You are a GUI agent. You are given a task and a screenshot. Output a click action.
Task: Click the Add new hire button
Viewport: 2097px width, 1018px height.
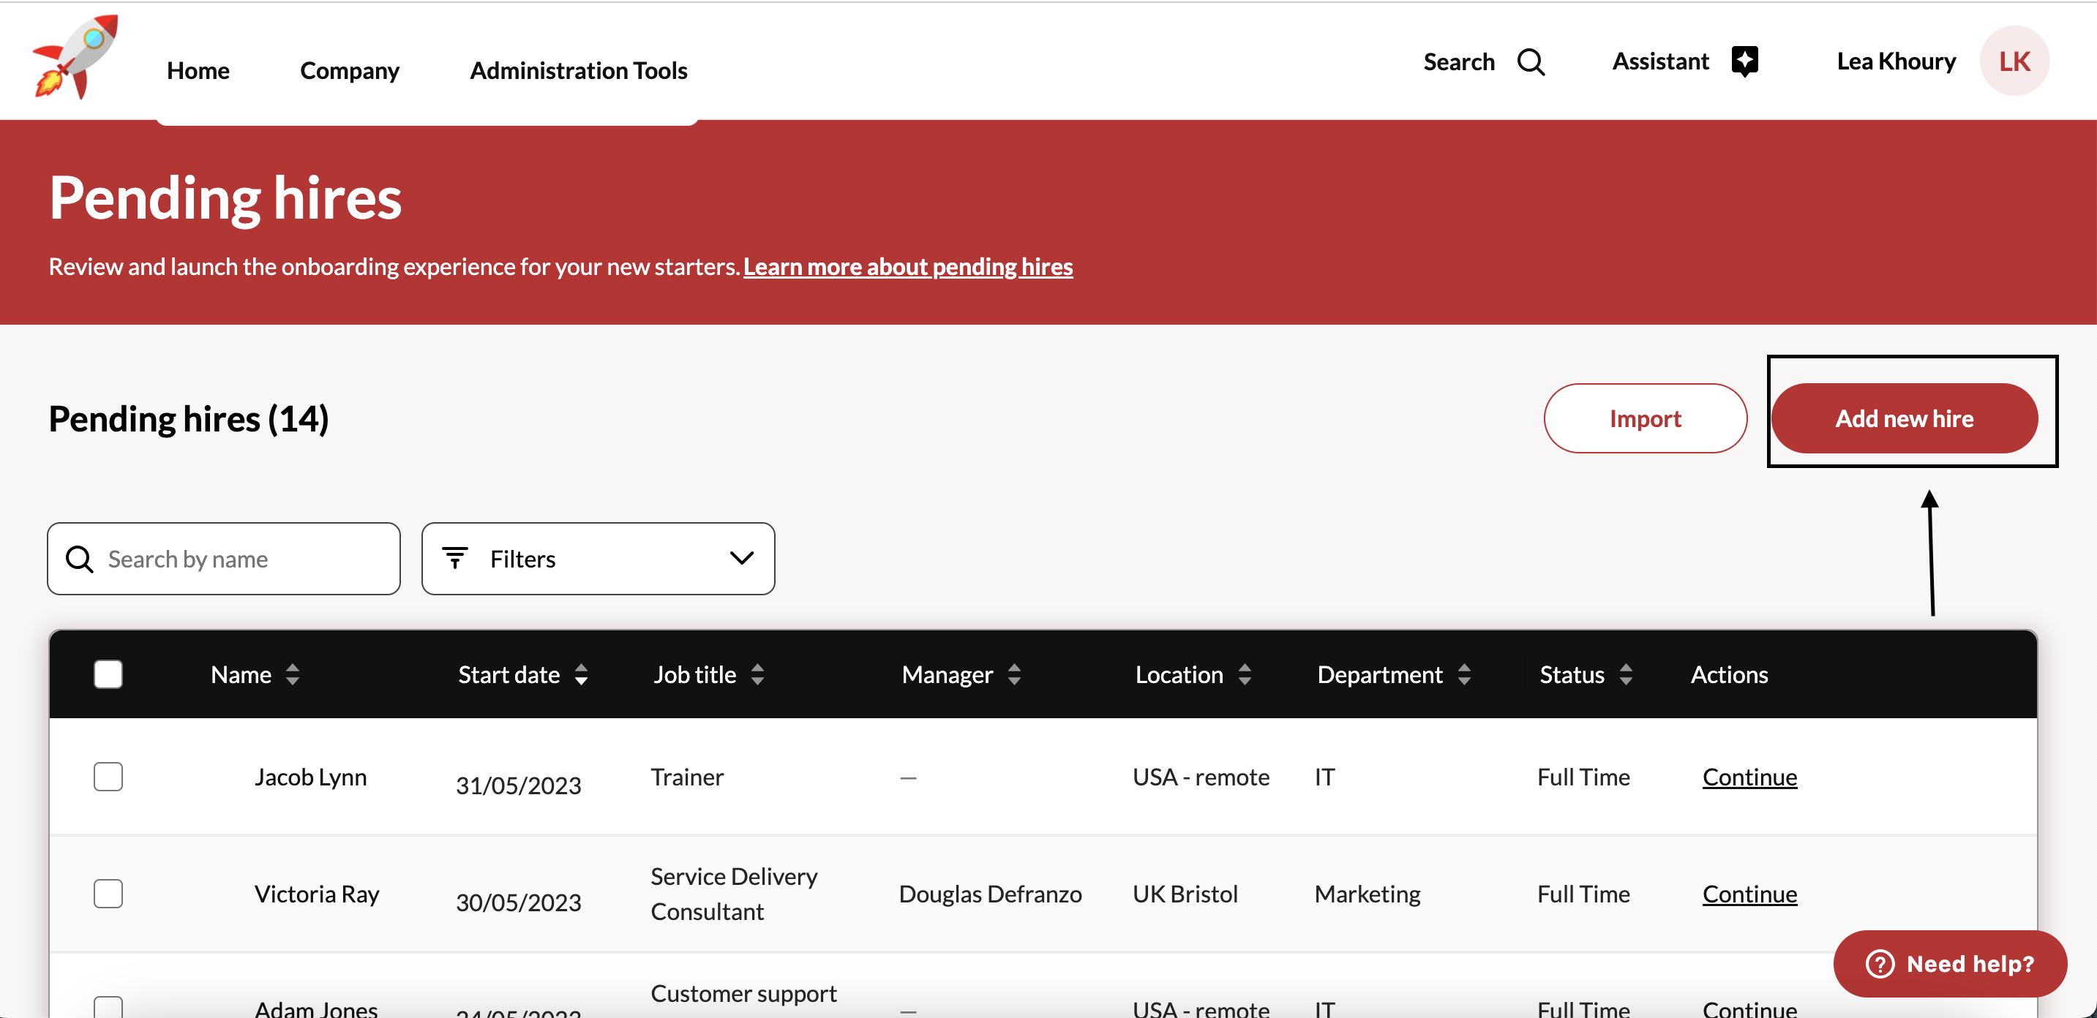(1903, 418)
